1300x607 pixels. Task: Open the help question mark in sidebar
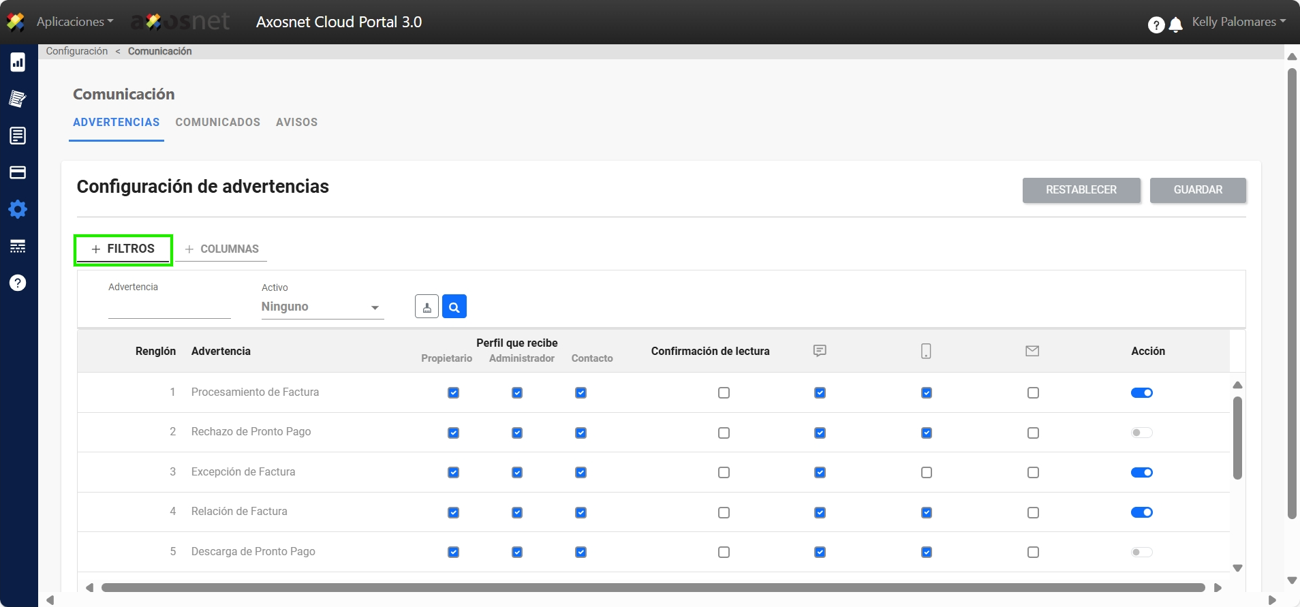click(x=18, y=283)
